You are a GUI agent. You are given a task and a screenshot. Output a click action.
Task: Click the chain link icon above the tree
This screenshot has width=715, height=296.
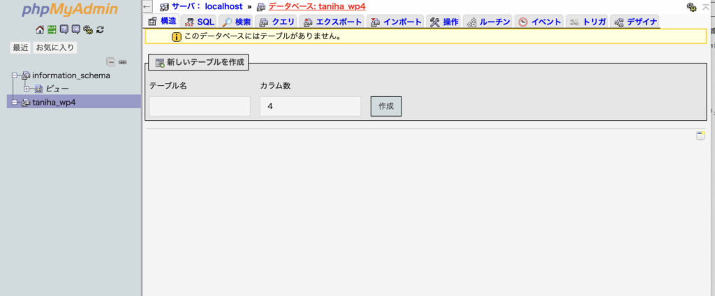[122, 62]
